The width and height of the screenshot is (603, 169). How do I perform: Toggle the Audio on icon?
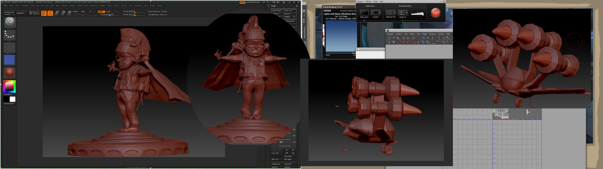(x=403, y=13)
